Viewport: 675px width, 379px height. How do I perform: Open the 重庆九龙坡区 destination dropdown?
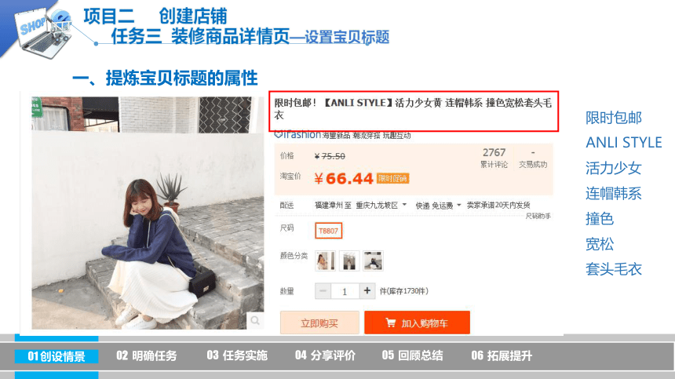point(381,206)
